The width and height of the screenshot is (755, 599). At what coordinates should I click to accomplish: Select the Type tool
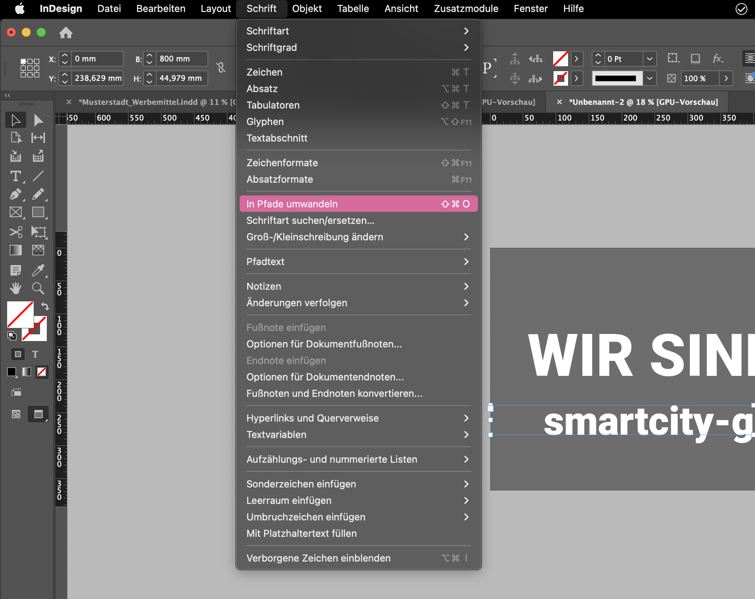click(x=16, y=176)
